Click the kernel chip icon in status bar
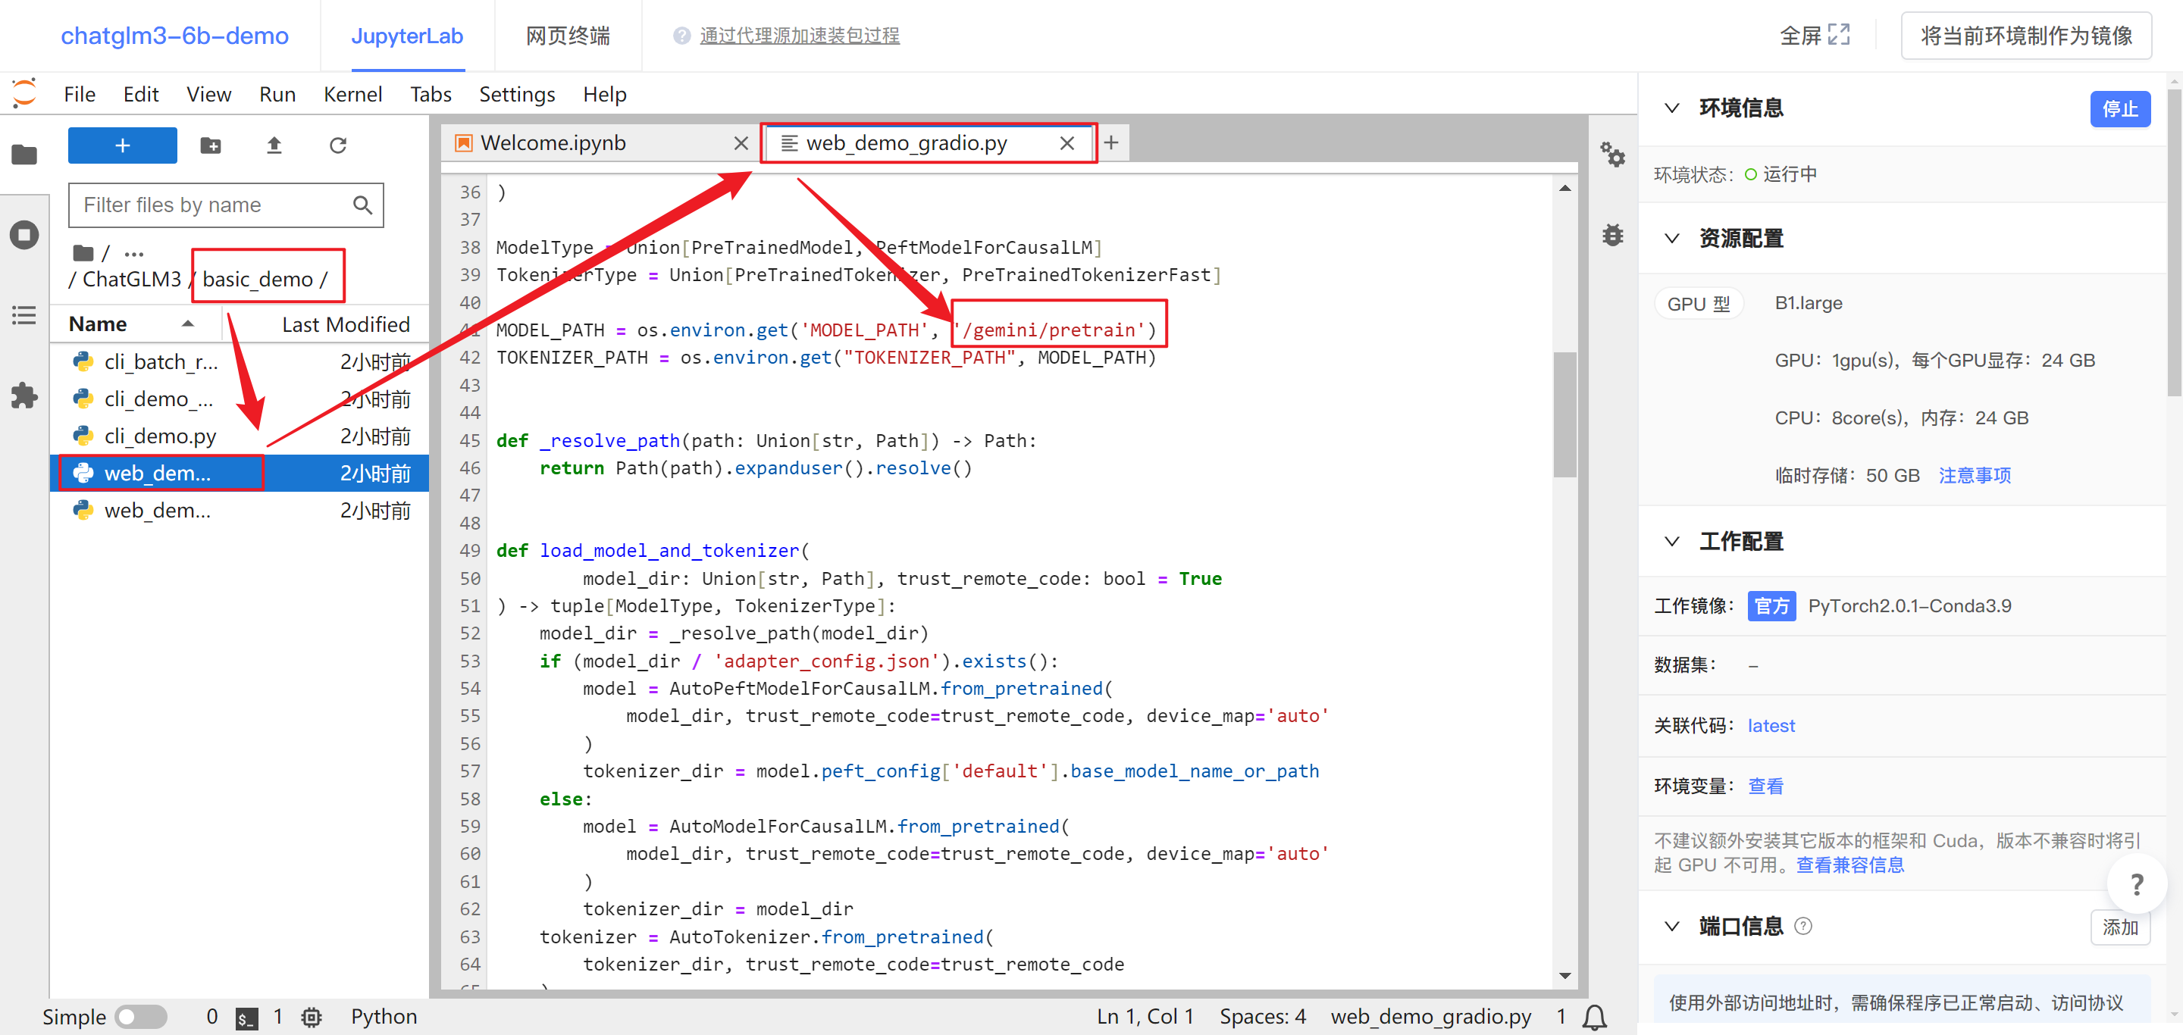This screenshot has height=1035, width=2183. 312,1018
